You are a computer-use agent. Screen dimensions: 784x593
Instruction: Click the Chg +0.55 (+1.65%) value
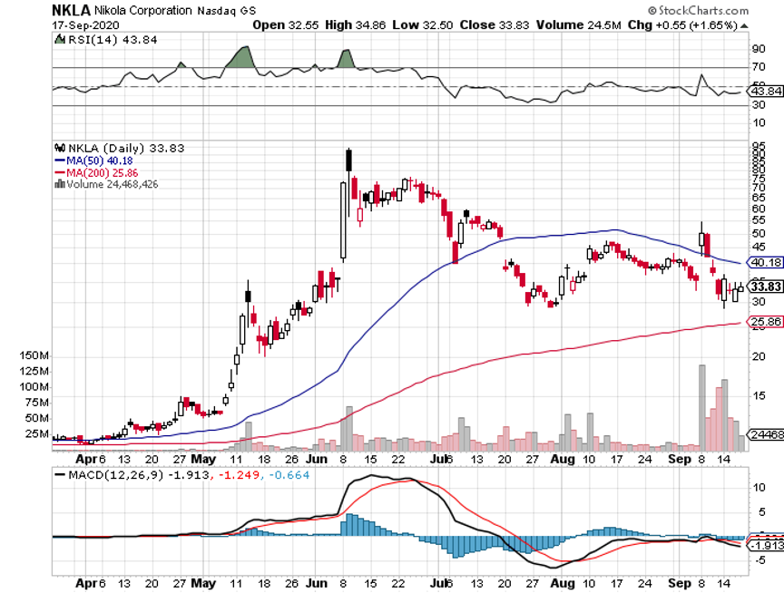tap(682, 25)
